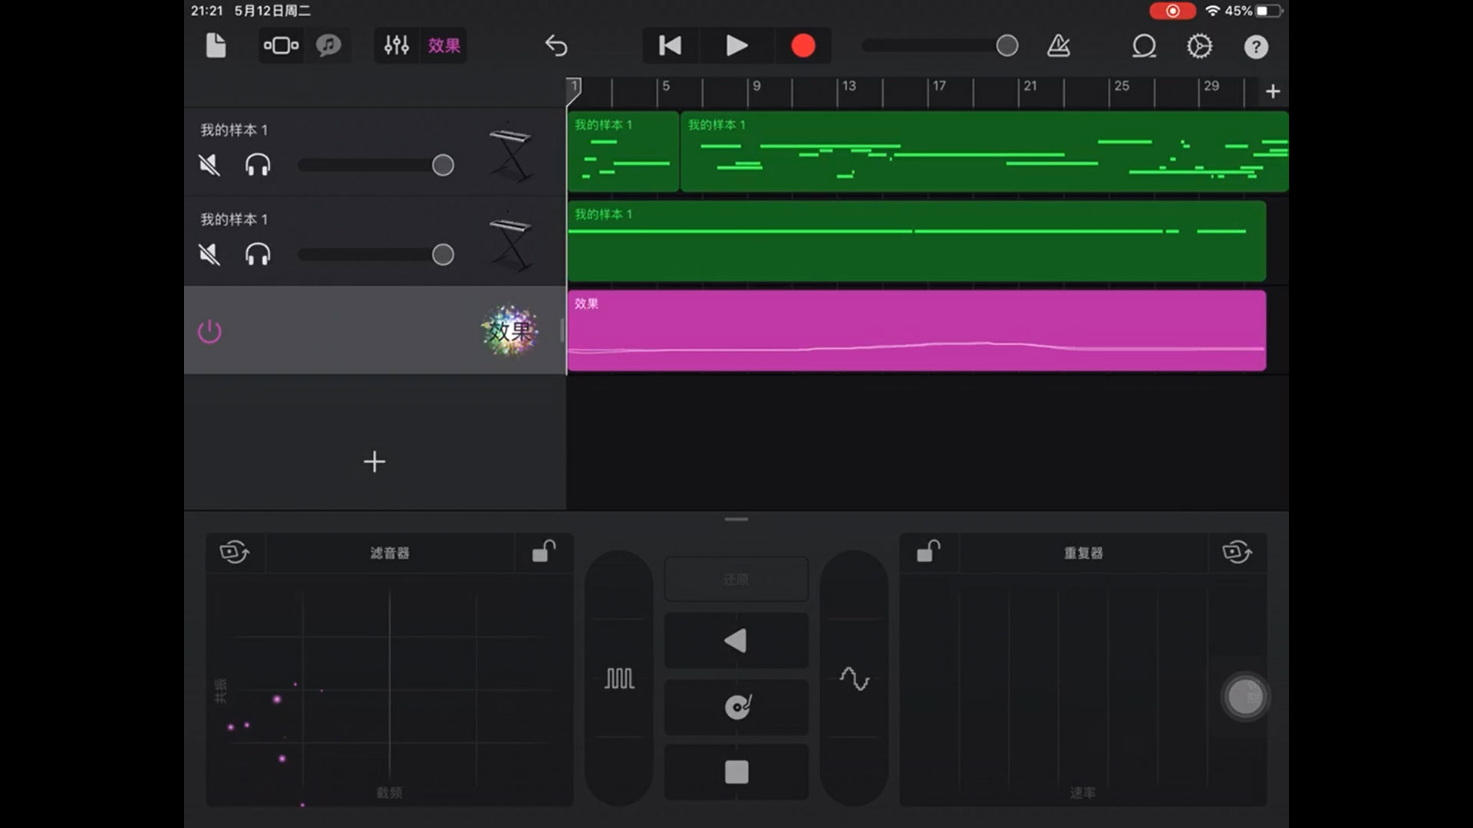The height and width of the screenshot is (828, 1473).
Task: Add a new track with plus button
Action: coord(374,462)
